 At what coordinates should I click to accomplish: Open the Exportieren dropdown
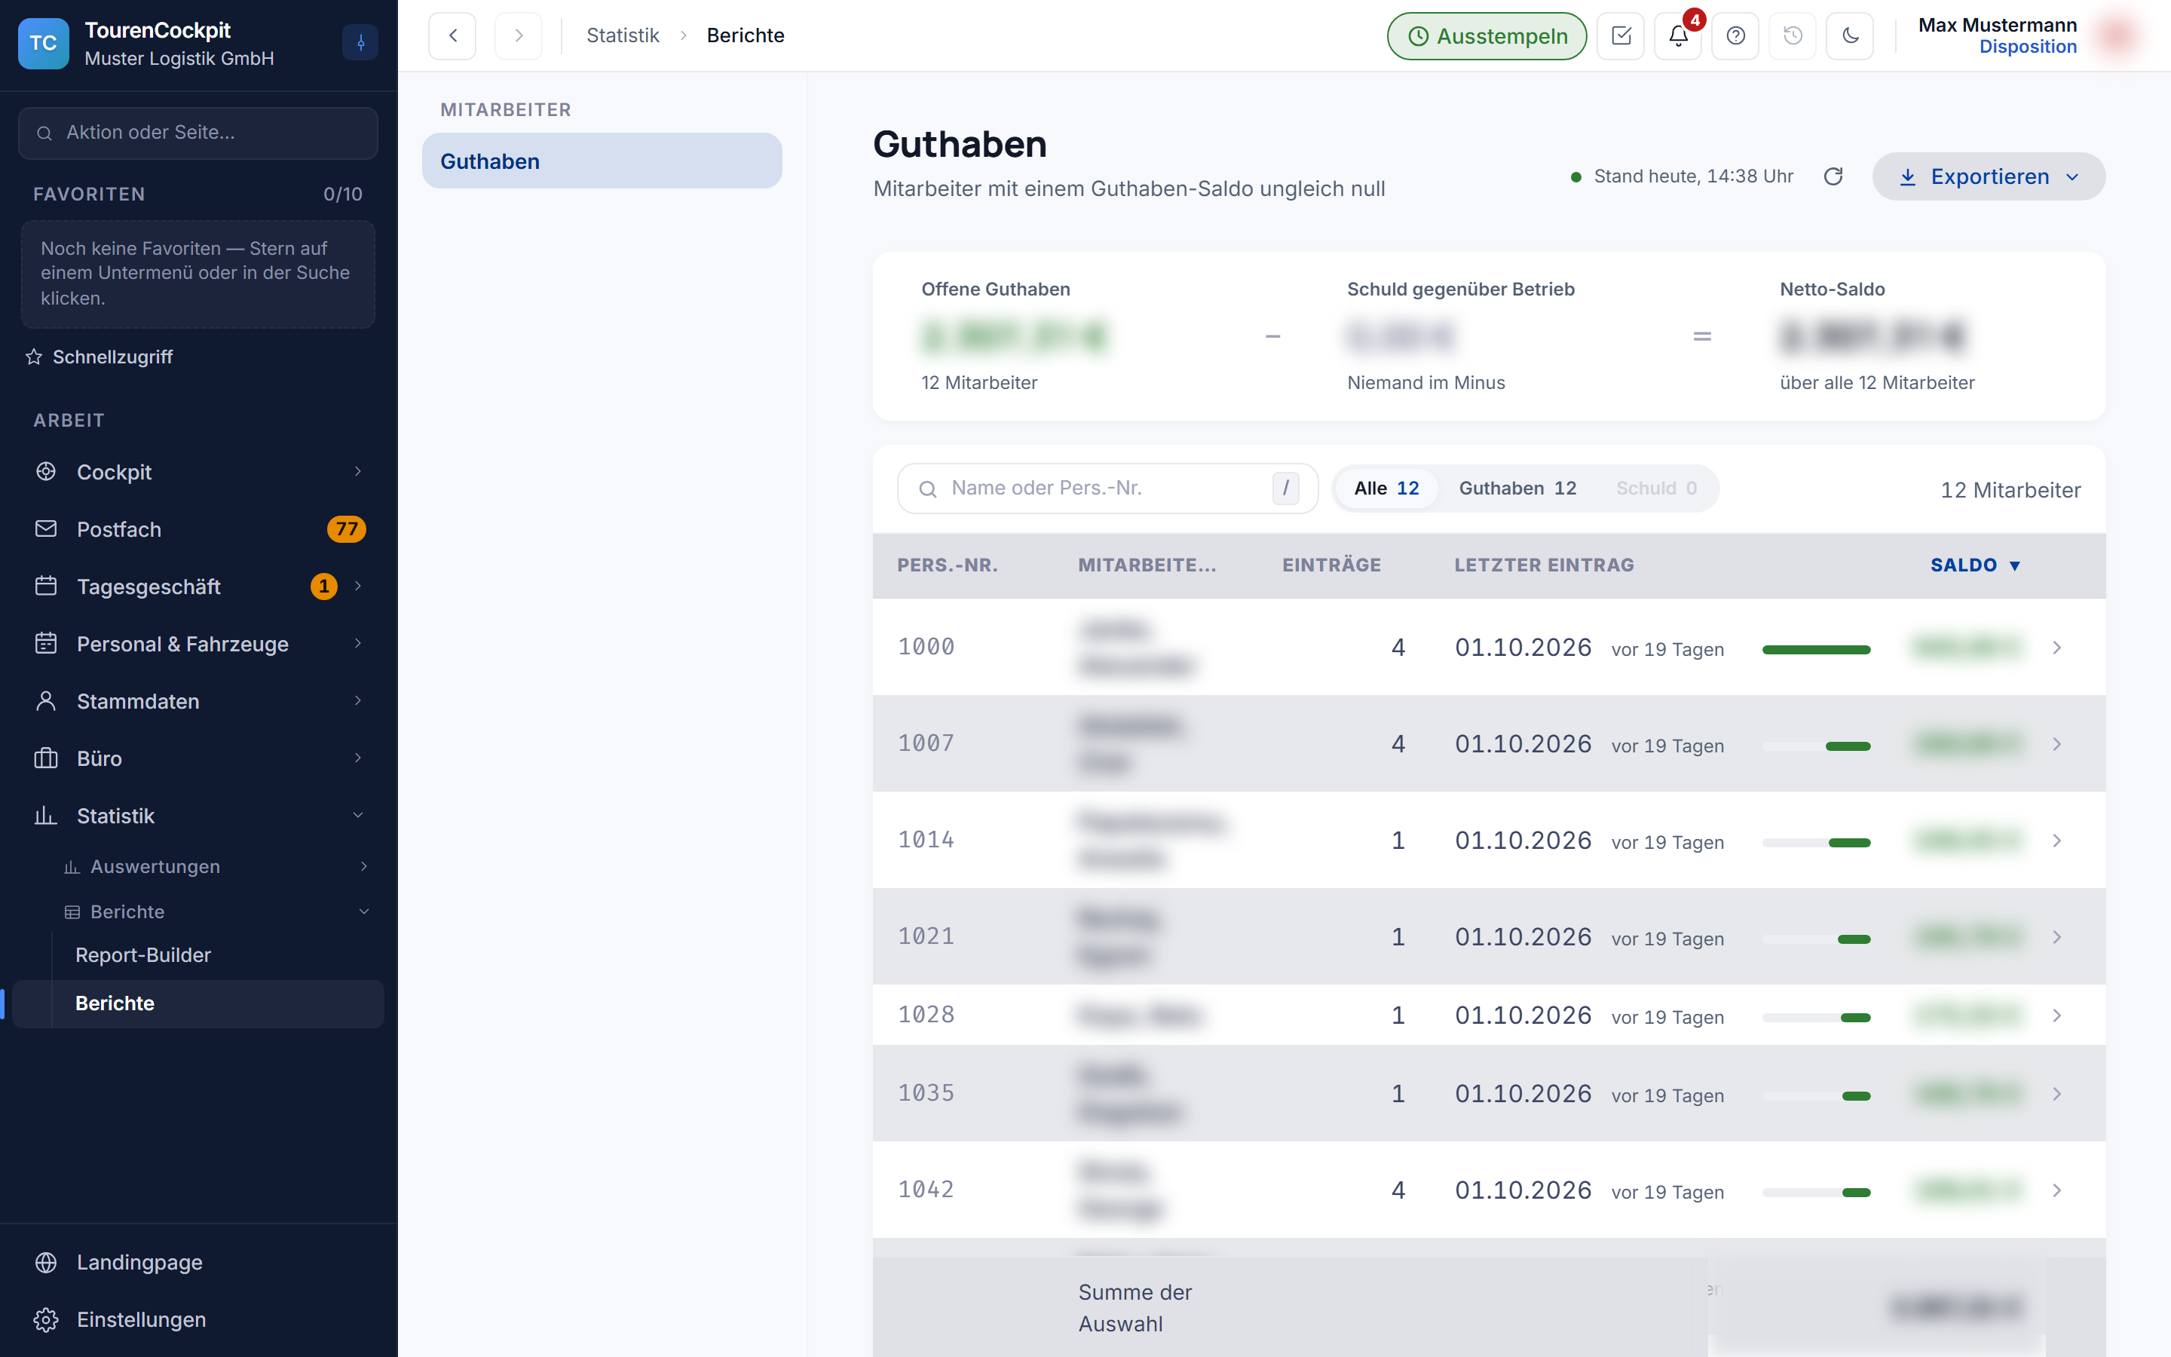click(x=1988, y=177)
